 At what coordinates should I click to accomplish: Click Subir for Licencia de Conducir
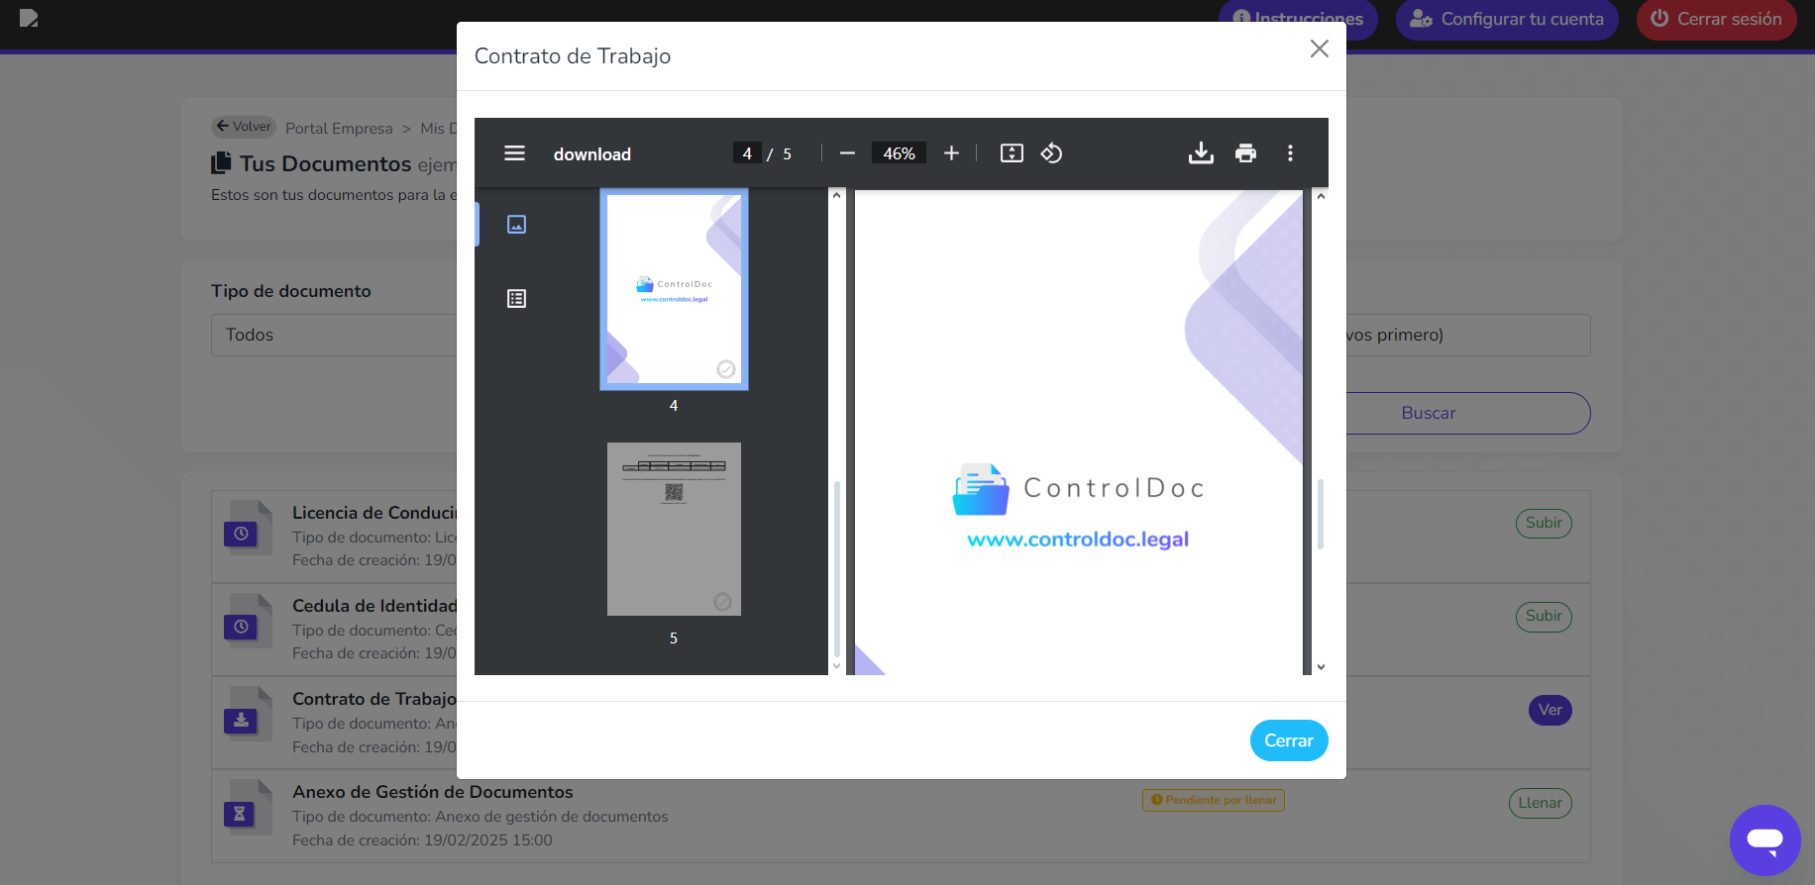(x=1544, y=523)
